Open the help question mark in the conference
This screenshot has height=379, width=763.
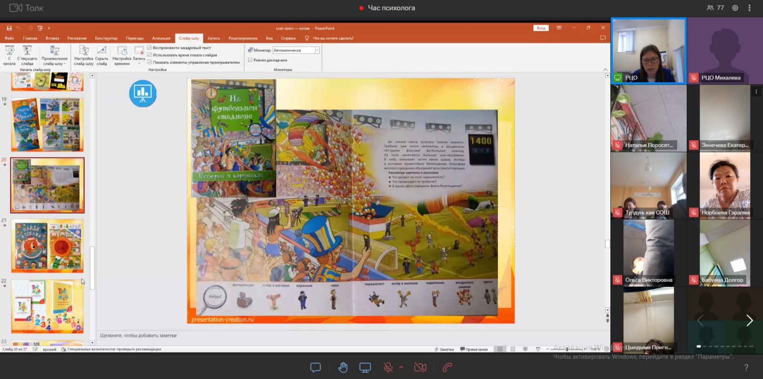[x=746, y=368]
